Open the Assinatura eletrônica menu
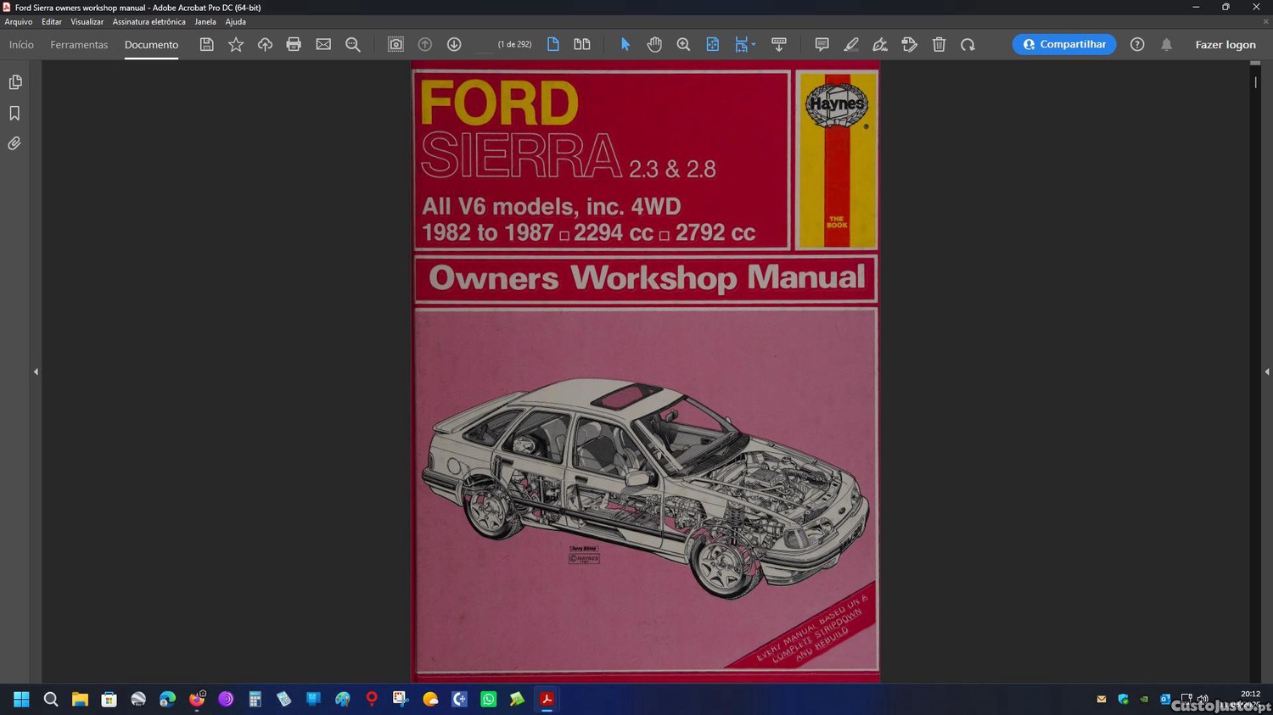Viewport: 1273px width, 715px height. pos(149,22)
